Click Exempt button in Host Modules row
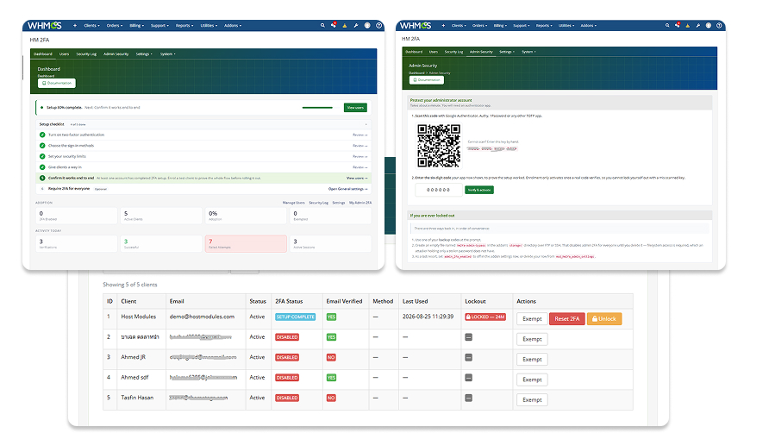Viewport: 769px width, 433px height. click(x=532, y=319)
